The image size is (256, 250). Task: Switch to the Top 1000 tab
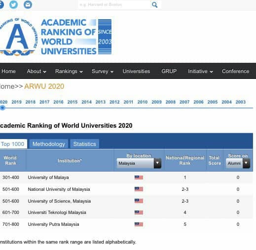coord(13,144)
